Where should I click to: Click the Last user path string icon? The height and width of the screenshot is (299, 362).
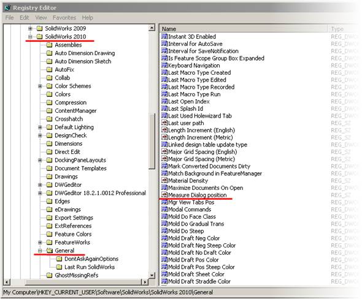(164, 123)
